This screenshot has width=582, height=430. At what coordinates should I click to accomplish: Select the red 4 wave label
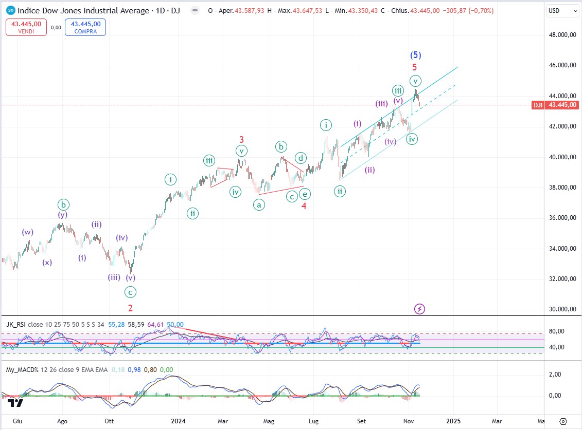304,206
